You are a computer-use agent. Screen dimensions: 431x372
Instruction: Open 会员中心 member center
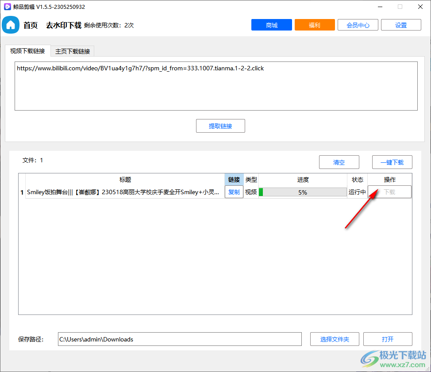358,25
